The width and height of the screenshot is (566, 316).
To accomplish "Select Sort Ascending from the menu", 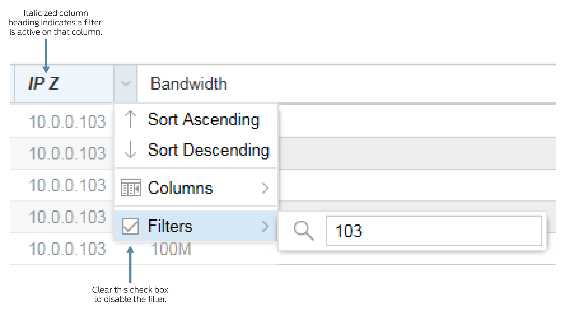I will [203, 119].
